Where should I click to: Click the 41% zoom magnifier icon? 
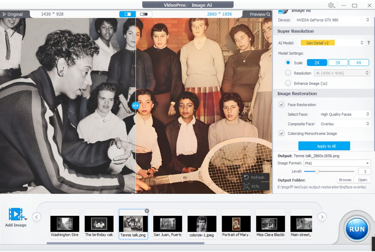click(x=246, y=186)
